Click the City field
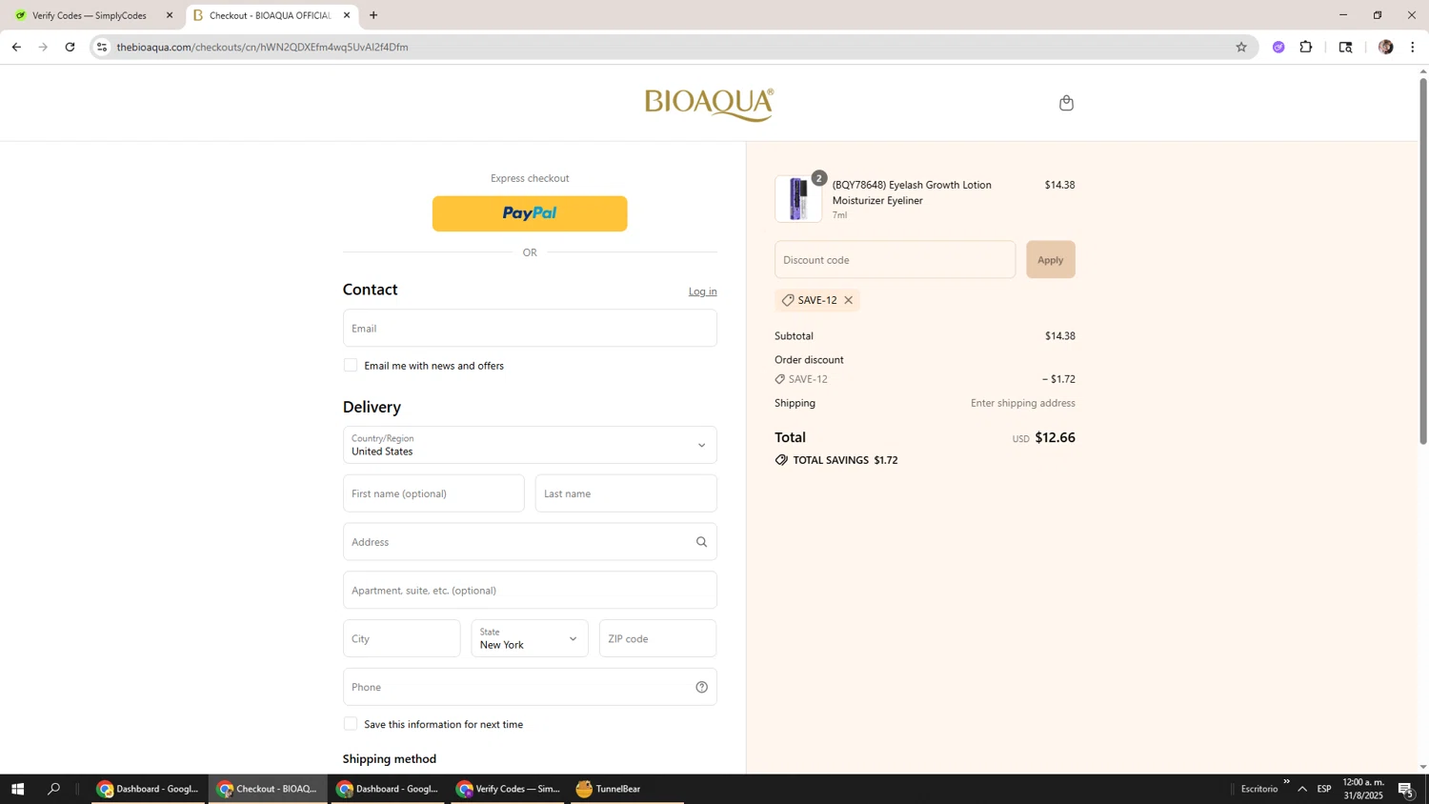 tap(402, 638)
